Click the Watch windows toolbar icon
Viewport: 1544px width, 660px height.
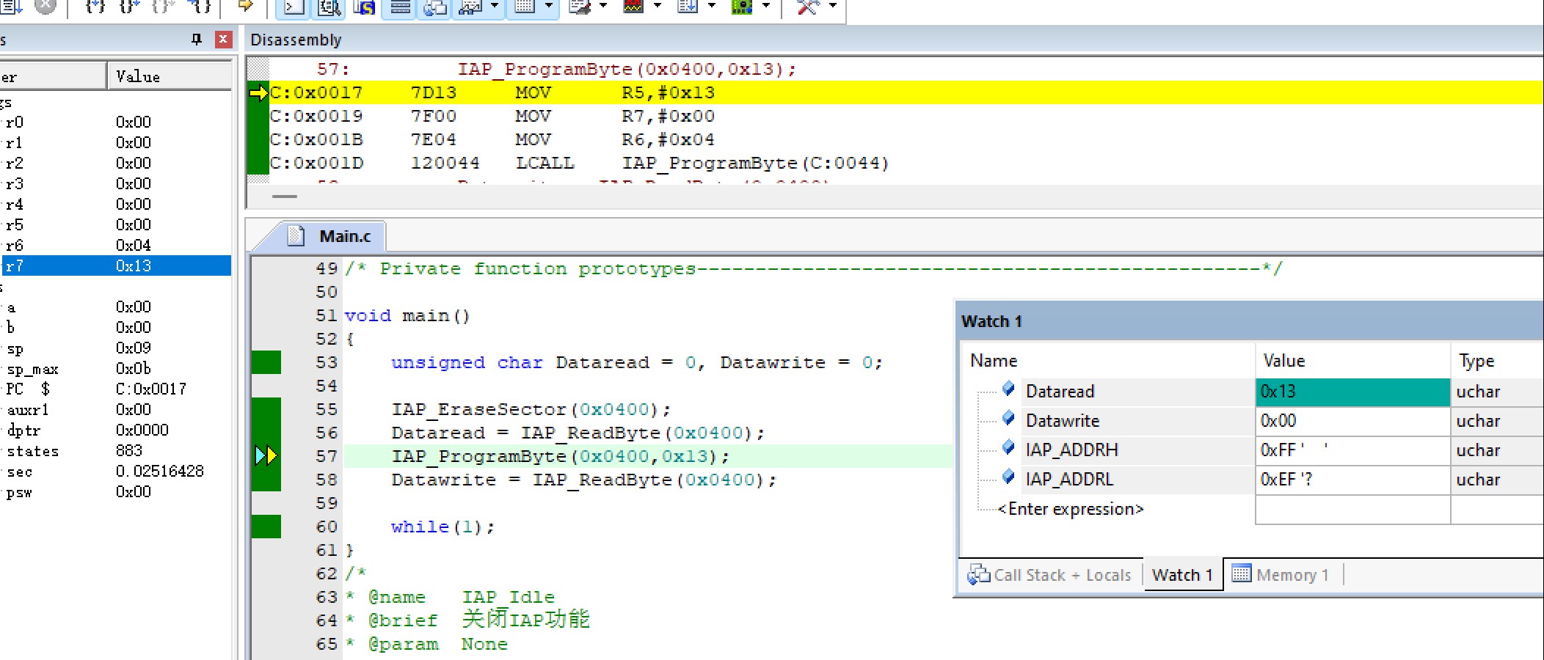coord(470,7)
